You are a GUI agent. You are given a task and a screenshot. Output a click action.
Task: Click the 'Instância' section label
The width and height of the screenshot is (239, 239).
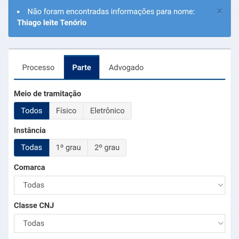30,130
